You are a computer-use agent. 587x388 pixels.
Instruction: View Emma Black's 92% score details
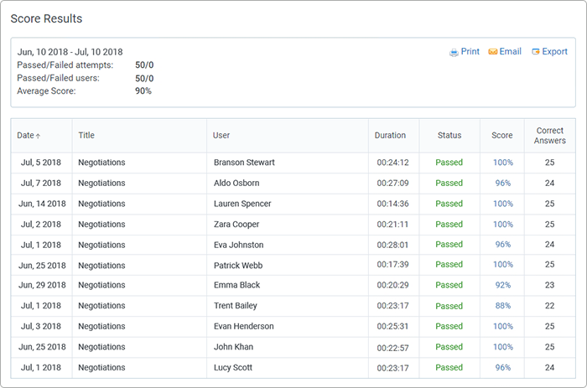(x=502, y=285)
